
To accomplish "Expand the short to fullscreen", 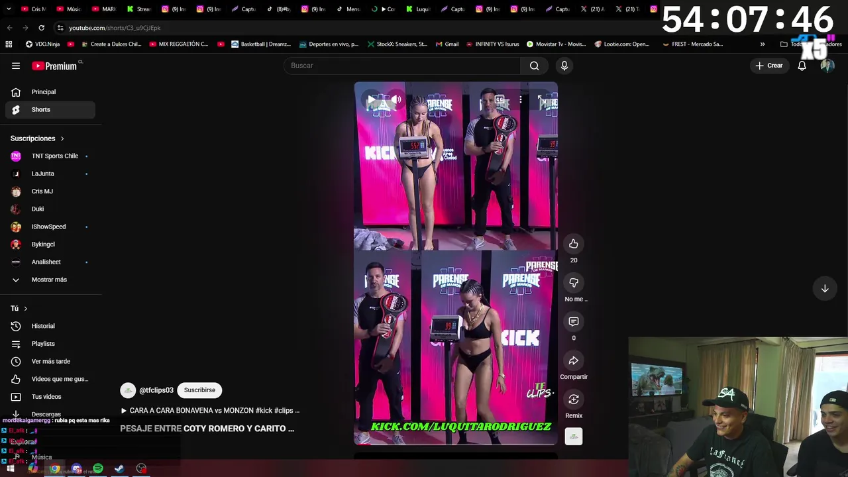I will click(541, 100).
